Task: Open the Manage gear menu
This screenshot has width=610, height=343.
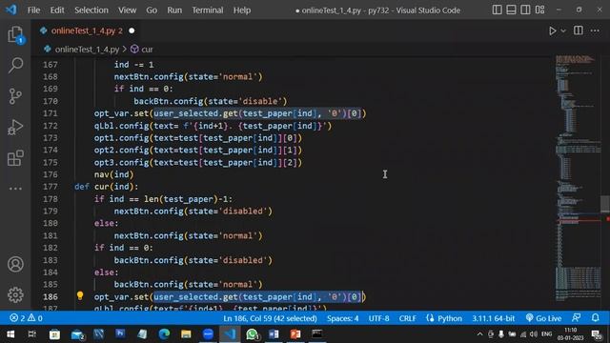Action: 15,294
